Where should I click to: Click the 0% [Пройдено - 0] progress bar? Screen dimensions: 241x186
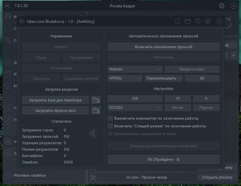[163, 159]
